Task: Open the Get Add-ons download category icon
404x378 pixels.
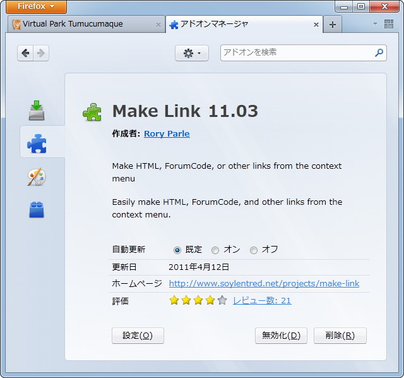Action: tap(37, 111)
